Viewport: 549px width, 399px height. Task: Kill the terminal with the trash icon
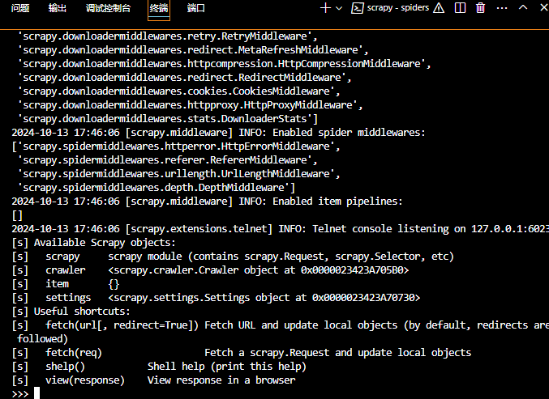coord(481,8)
